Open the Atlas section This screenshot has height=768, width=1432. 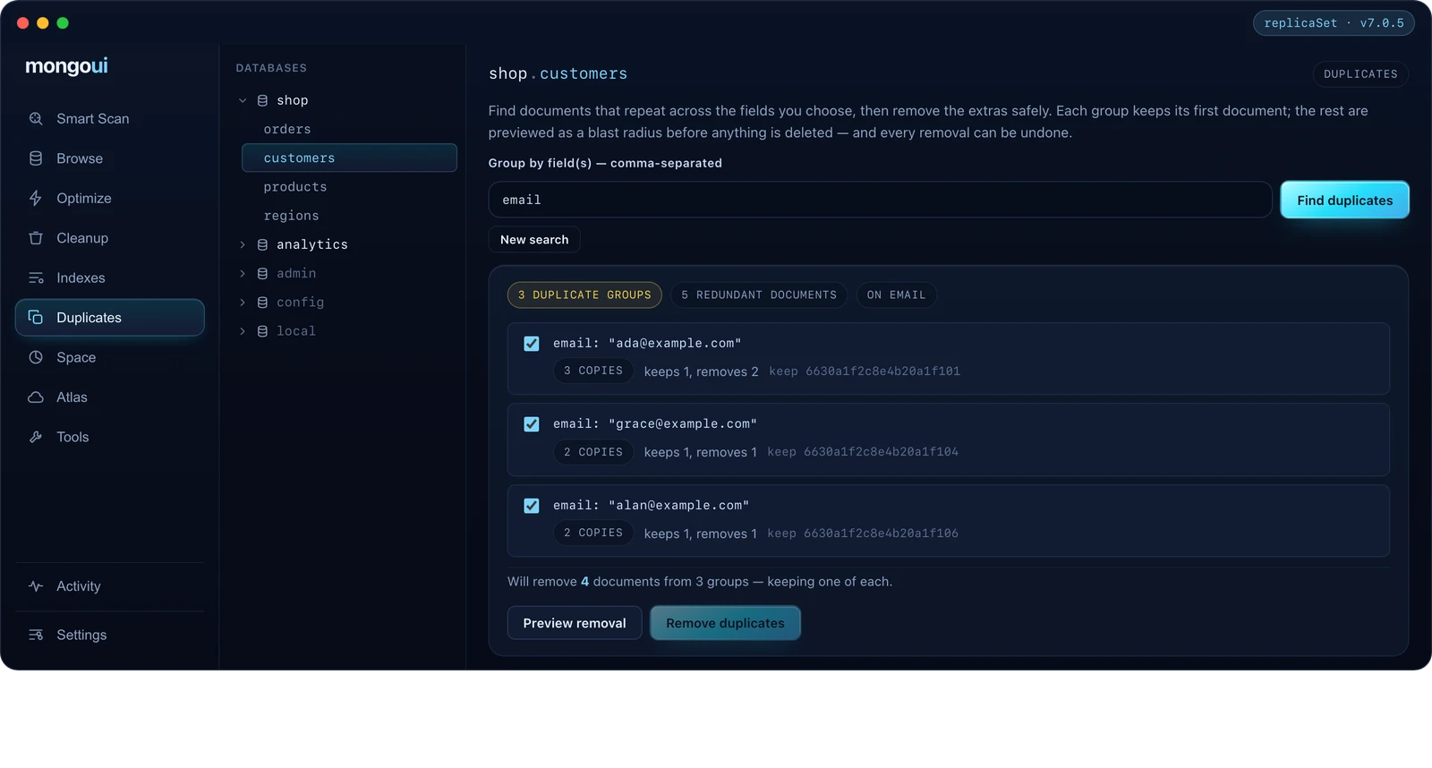[x=109, y=397]
